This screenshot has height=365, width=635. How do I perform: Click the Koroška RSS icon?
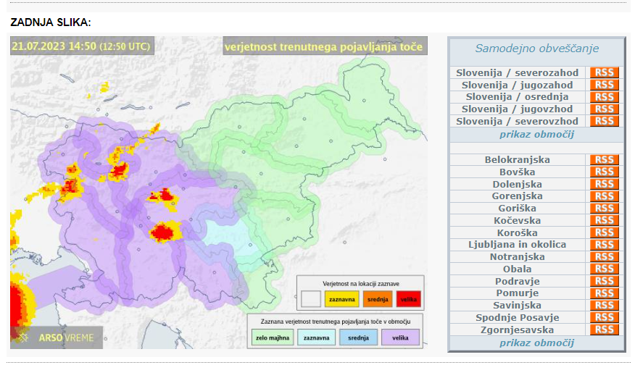click(x=605, y=232)
